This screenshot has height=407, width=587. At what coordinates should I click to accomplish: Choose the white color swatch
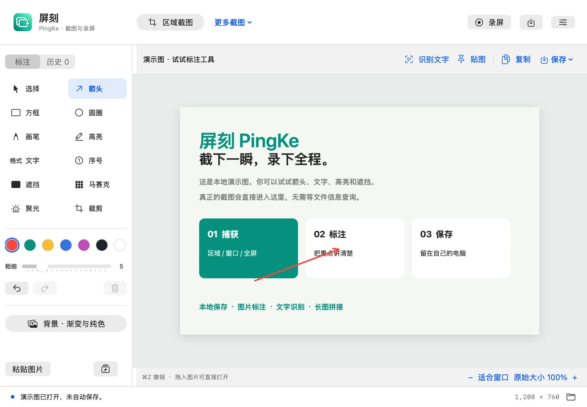(x=120, y=245)
